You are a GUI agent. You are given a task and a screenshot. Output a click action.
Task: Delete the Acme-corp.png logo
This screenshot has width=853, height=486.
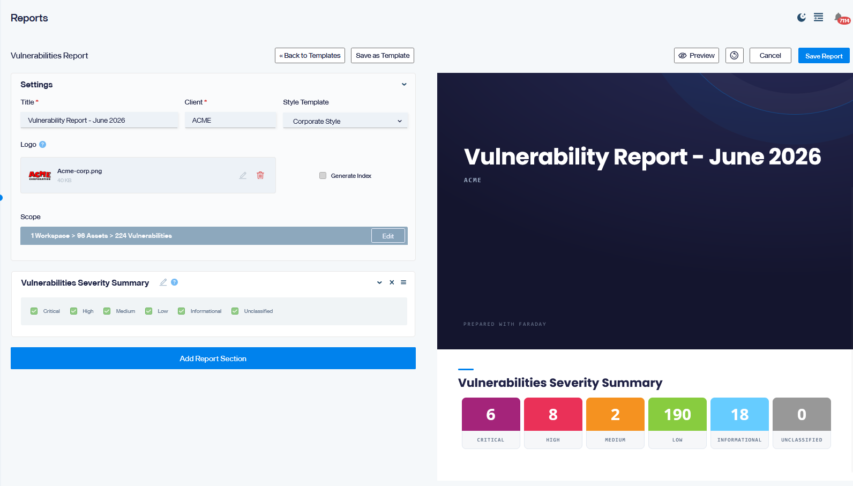pyautogui.click(x=260, y=176)
